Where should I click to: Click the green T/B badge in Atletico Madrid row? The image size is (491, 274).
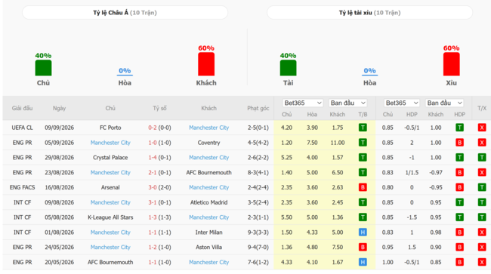click(363, 202)
